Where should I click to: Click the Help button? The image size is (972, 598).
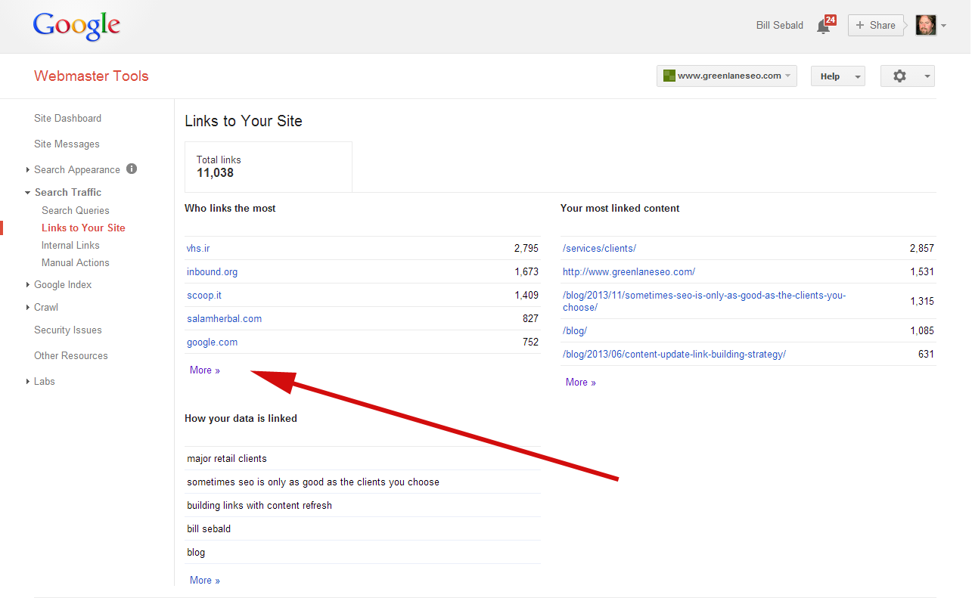pyautogui.click(x=830, y=76)
